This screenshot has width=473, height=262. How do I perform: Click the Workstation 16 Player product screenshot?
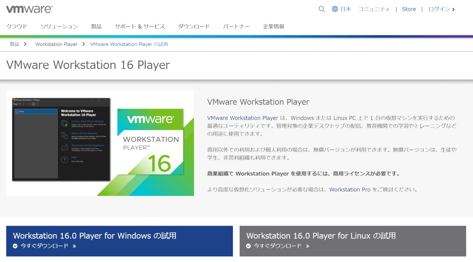[x=100, y=143]
